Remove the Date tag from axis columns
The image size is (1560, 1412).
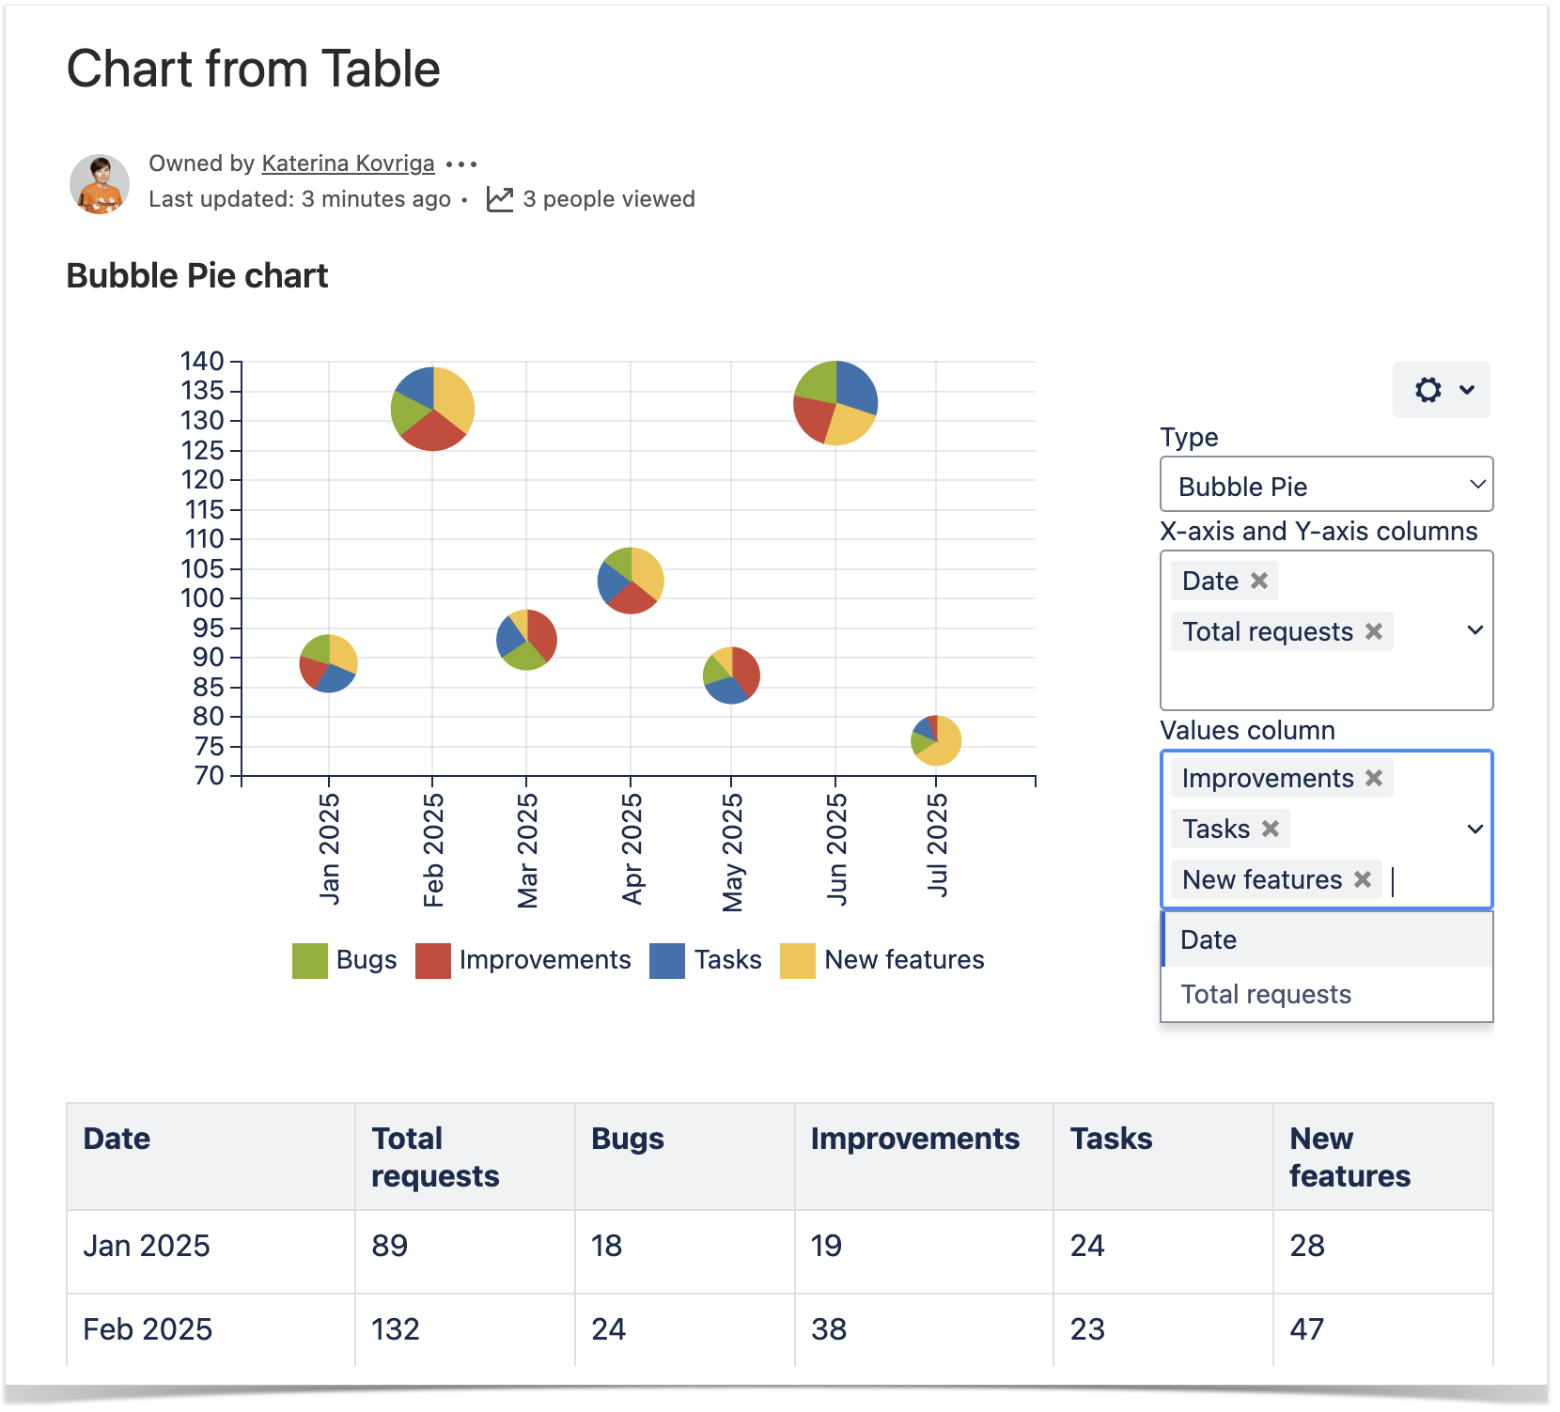(x=1259, y=582)
